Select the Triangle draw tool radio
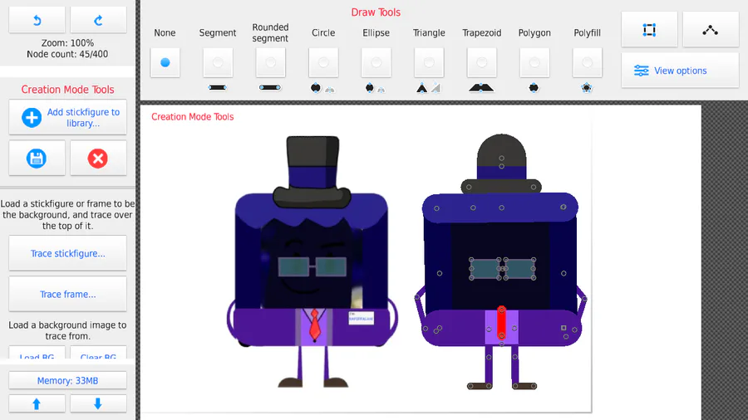Screen dimensions: 748x420 pos(429,62)
